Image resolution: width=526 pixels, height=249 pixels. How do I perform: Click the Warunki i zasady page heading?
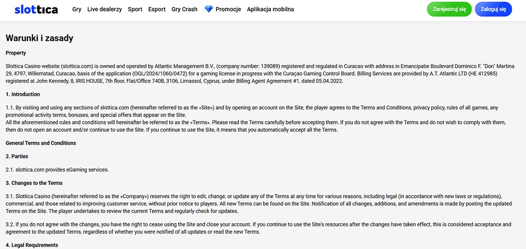(39, 38)
